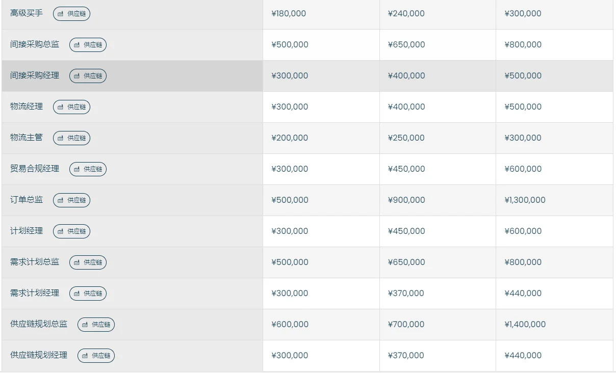This screenshot has width=616, height=373.
Task: Select the 供应链 tag beside 供应链规划总监
Action: pos(96,325)
